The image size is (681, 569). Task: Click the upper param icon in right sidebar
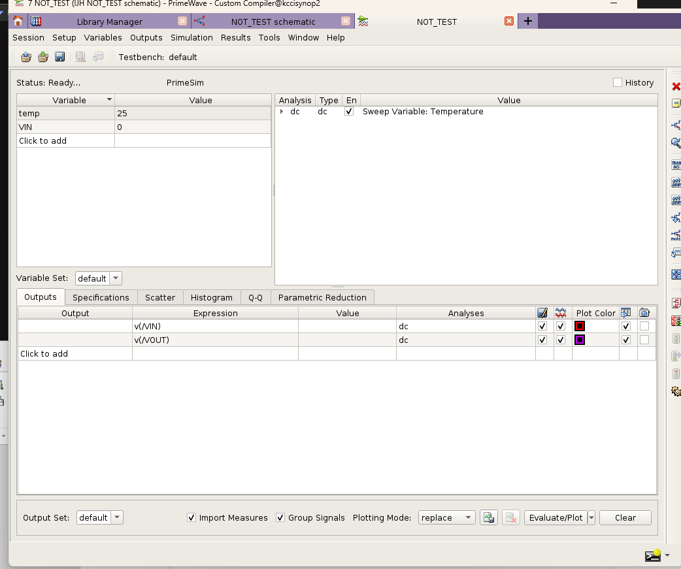pos(676,183)
